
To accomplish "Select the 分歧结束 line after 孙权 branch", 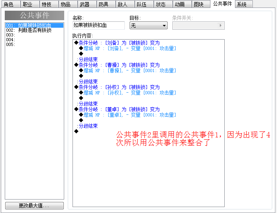I will [x=87, y=104].
